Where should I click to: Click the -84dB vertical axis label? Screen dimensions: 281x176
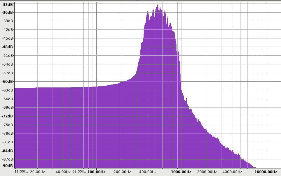7,151
